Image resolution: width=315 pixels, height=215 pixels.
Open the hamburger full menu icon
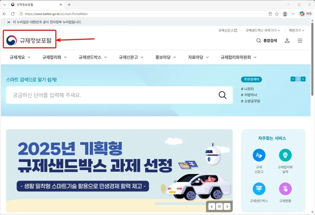click(x=300, y=41)
